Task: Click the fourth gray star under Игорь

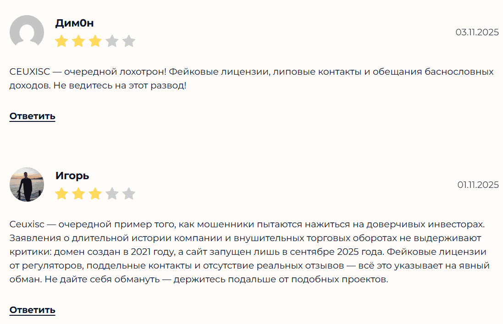Action: (x=111, y=193)
